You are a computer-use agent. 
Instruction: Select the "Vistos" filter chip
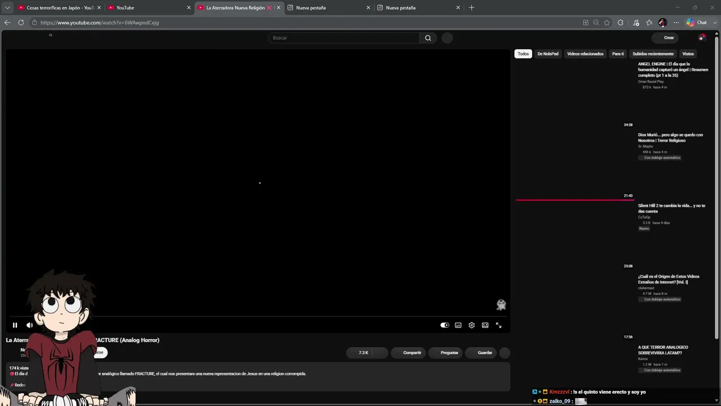[x=688, y=54]
